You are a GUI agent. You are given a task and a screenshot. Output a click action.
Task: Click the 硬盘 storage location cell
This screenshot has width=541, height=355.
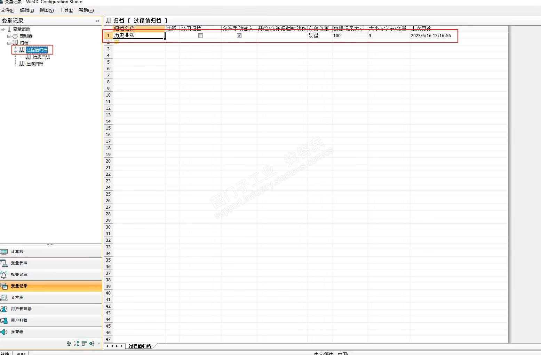click(x=320, y=35)
